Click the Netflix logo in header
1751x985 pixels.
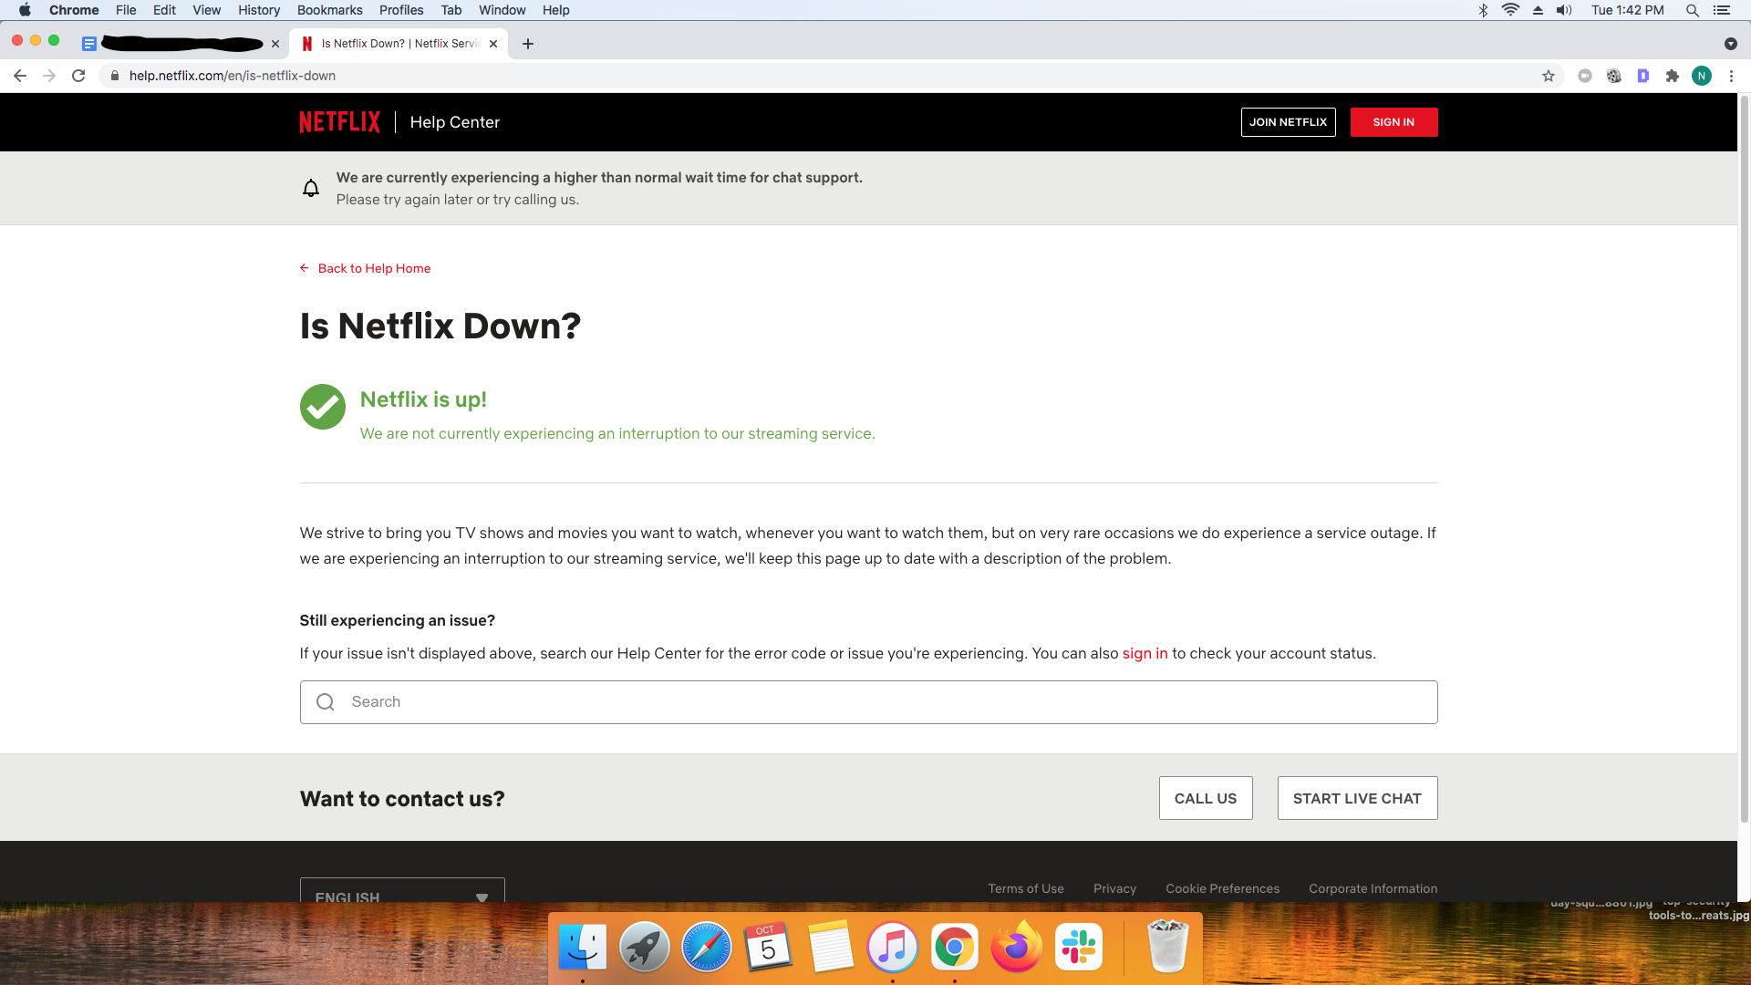339,122
